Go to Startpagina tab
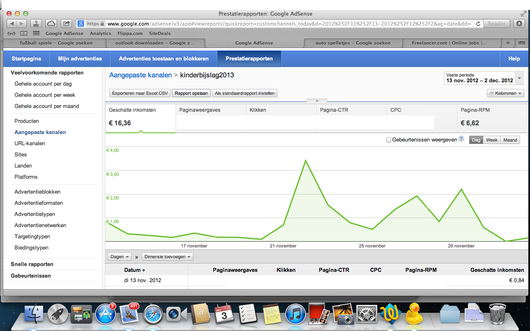 pos(26,59)
